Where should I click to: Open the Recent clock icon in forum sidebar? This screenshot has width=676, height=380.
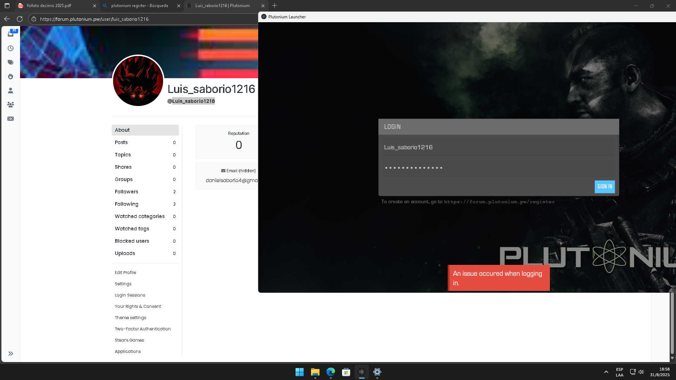[11, 48]
